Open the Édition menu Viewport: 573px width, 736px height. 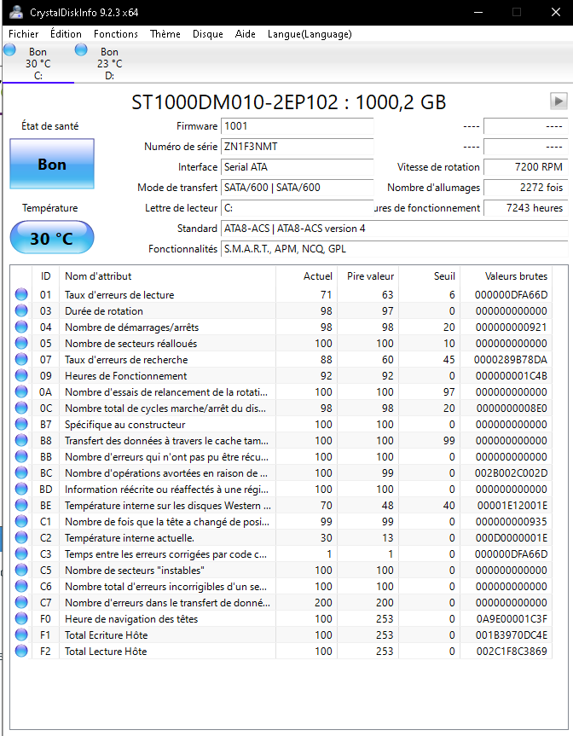[66, 34]
